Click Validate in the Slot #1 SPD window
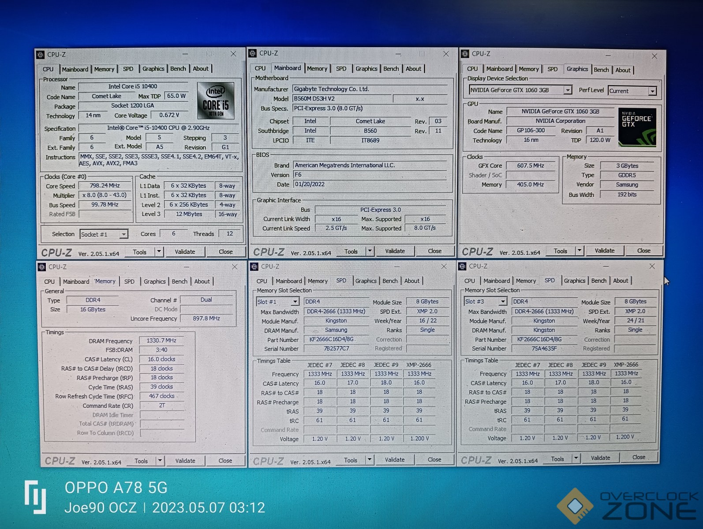The height and width of the screenshot is (529, 703). (x=395, y=460)
